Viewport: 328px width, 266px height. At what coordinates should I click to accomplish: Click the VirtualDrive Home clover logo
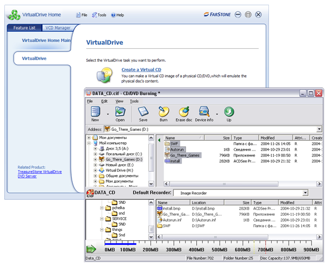click(x=14, y=15)
